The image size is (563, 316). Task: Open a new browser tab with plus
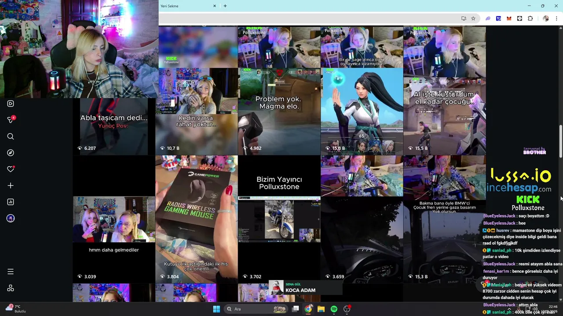pos(225,6)
